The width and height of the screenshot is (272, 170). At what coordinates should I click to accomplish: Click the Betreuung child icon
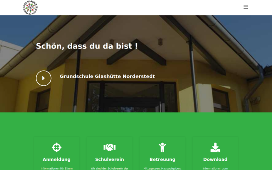(x=162, y=147)
